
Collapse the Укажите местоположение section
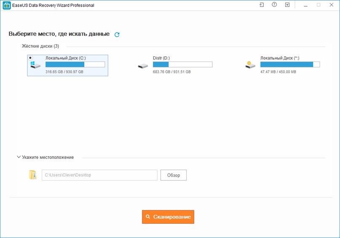19,157
